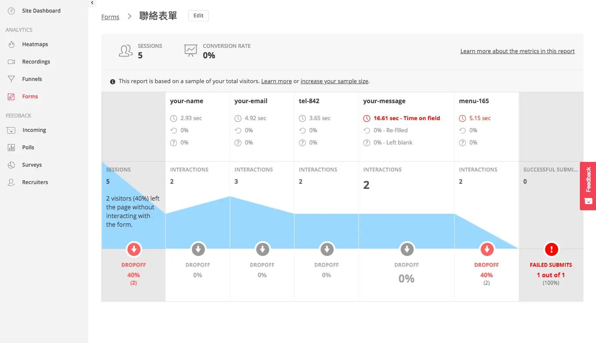Click the Recruiters person icon

pyautogui.click(x=12, y=182)
